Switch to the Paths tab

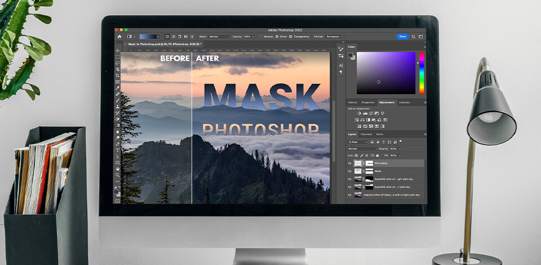point(379,134)
